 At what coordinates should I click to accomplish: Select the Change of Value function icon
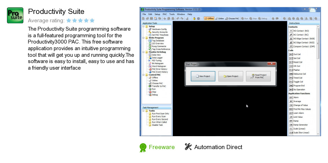click(x=291, y=106)
